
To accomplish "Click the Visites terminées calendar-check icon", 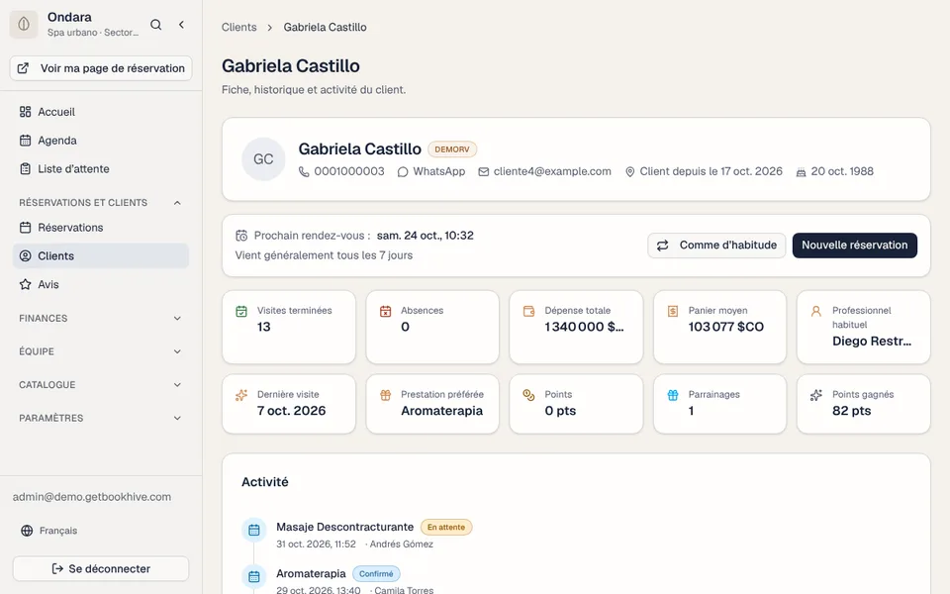I will click(x=241, y=312).
